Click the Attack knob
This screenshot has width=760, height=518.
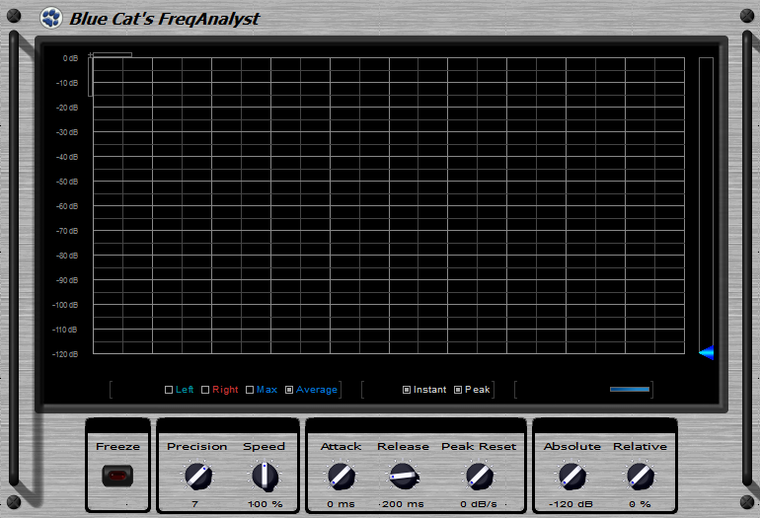[x=341, y=476]
